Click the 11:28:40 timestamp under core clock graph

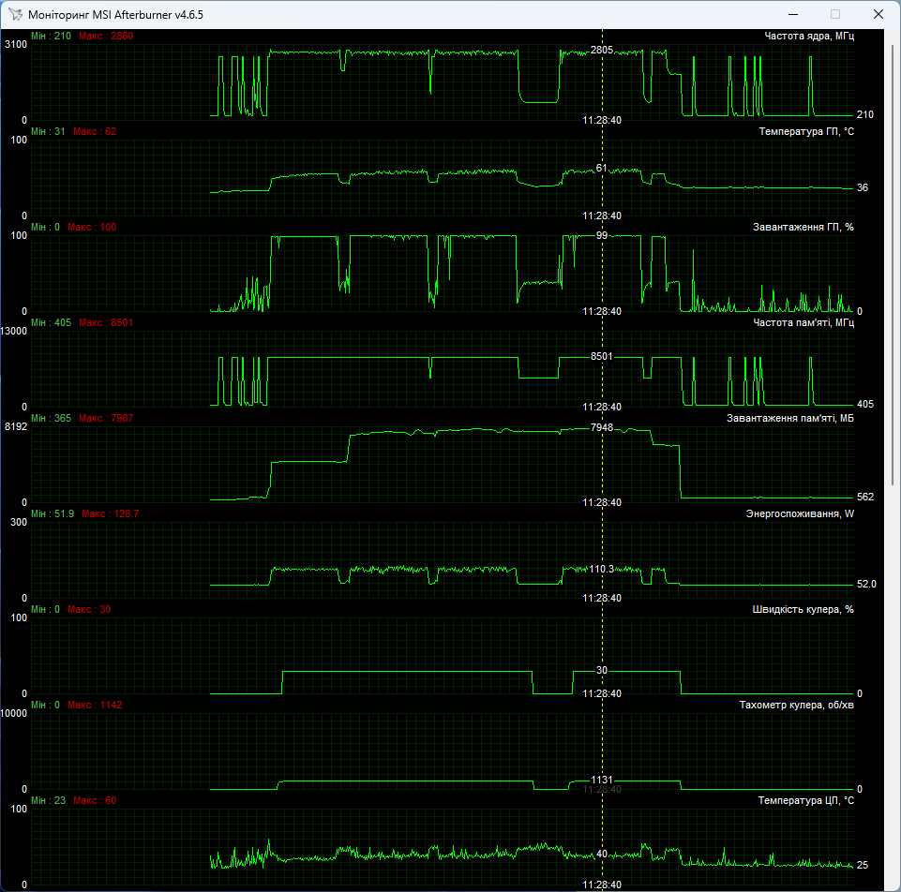pyautogui.click(x=602, y=120)
